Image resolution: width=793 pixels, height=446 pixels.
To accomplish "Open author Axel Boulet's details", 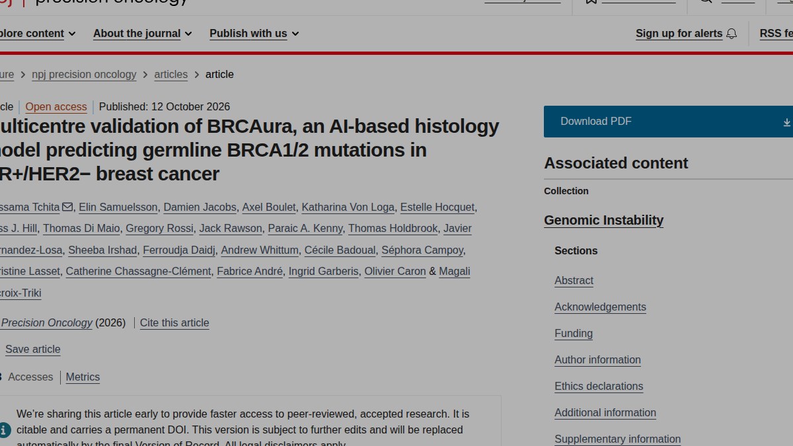I will tap(269, 207).
